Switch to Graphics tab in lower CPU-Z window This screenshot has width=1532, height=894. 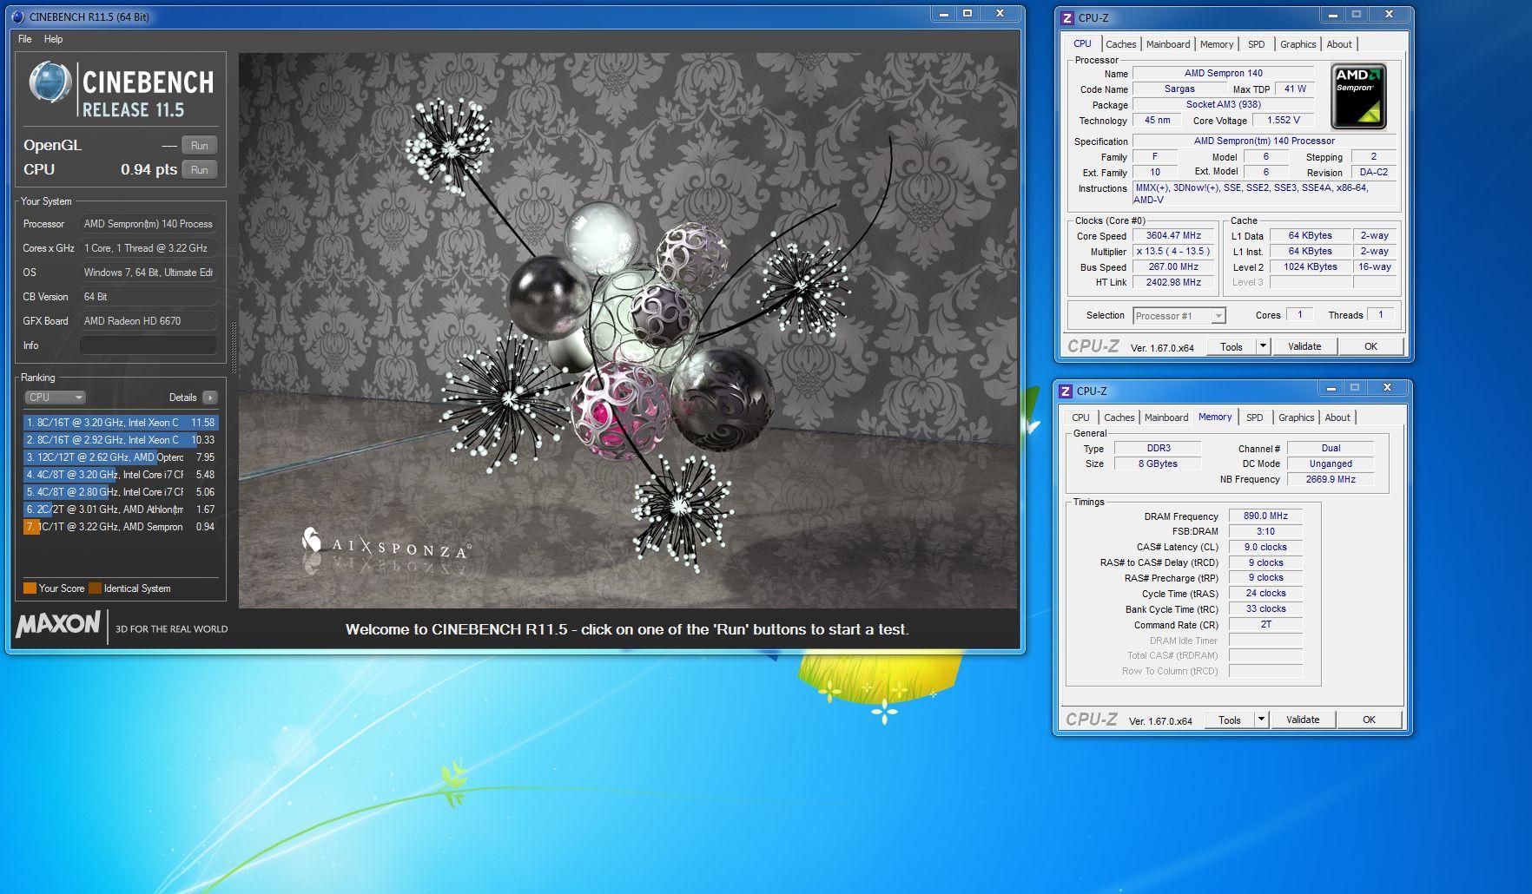point(1297,417)
